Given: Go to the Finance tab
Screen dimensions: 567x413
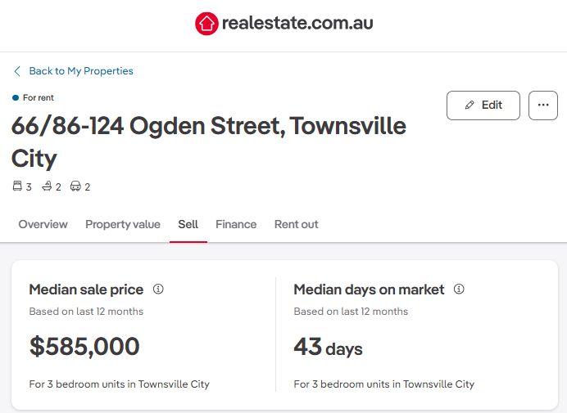Looking at the screenshot, I should coord(236,224).
